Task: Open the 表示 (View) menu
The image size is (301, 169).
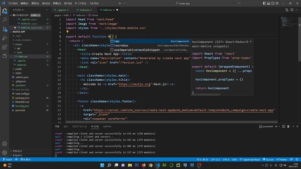Action: coord(46,3)
